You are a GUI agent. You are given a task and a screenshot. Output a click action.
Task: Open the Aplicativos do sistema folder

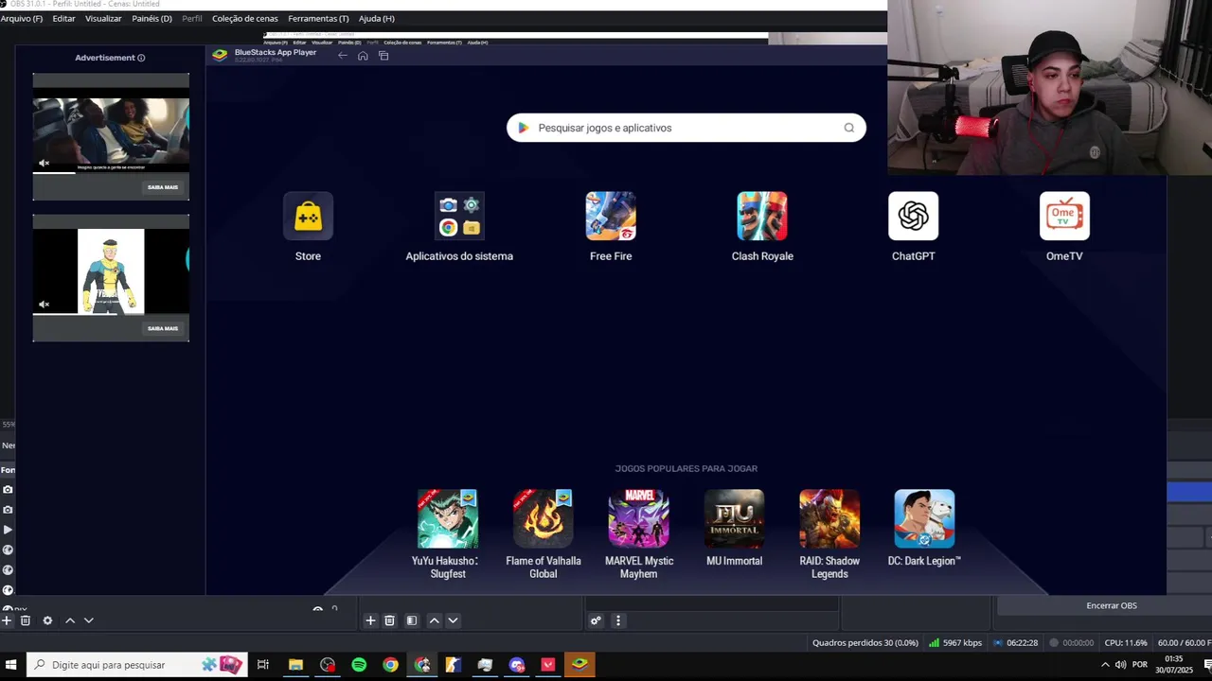(x=459, y=217)
